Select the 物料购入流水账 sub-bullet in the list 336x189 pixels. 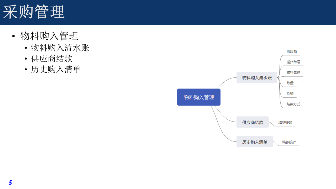(x=60, y=48)
